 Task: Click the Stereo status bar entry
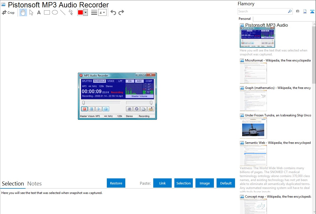tap(129, 116)
